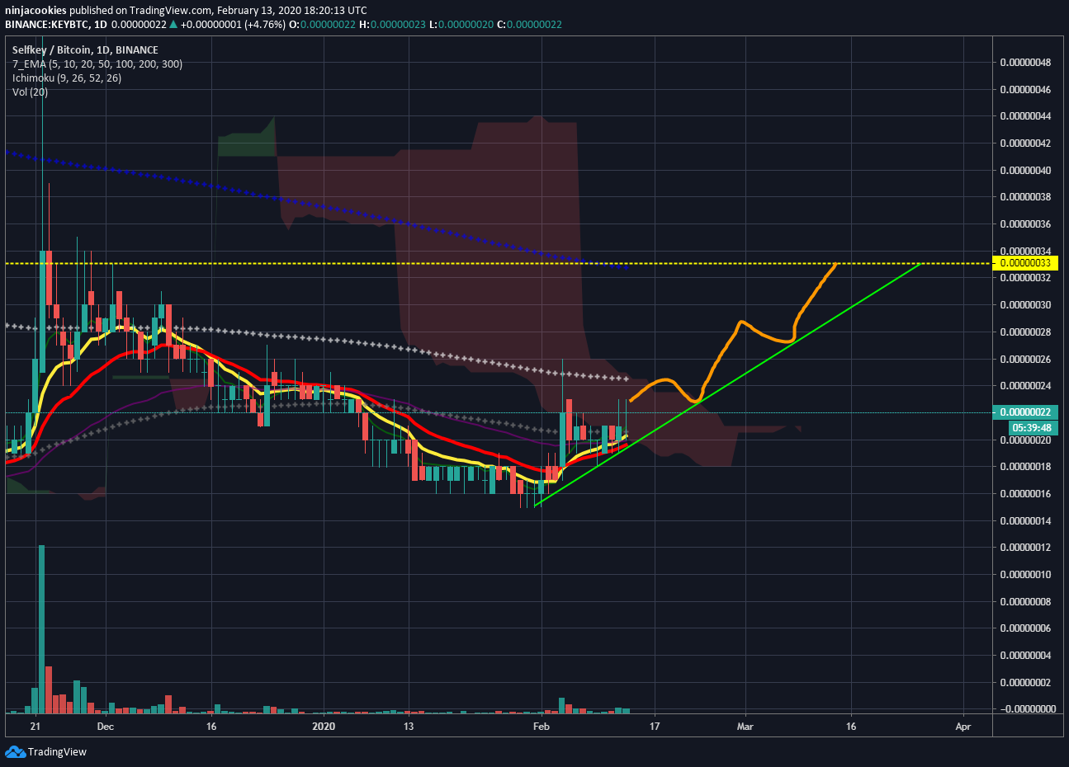Viewport: 1069px width, 767px height.
Task: Click the 21 date axis label
Action: tap(35, 727)
